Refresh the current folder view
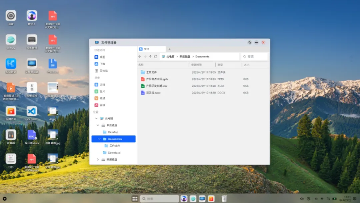This screenshot has height=203, width=360. pos(156,57)
